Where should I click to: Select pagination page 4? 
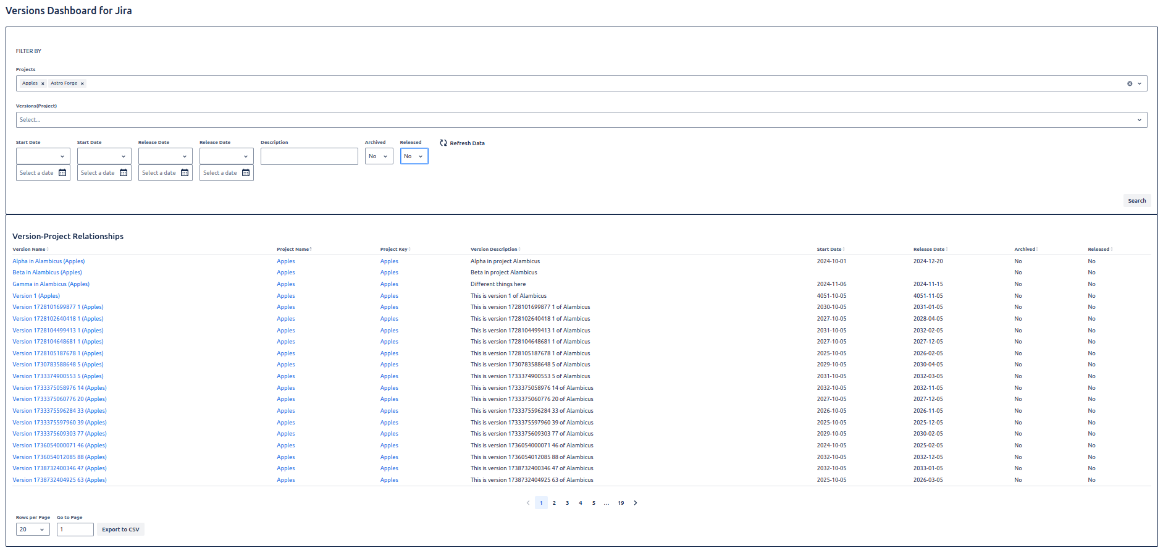(x=581, y=503)
